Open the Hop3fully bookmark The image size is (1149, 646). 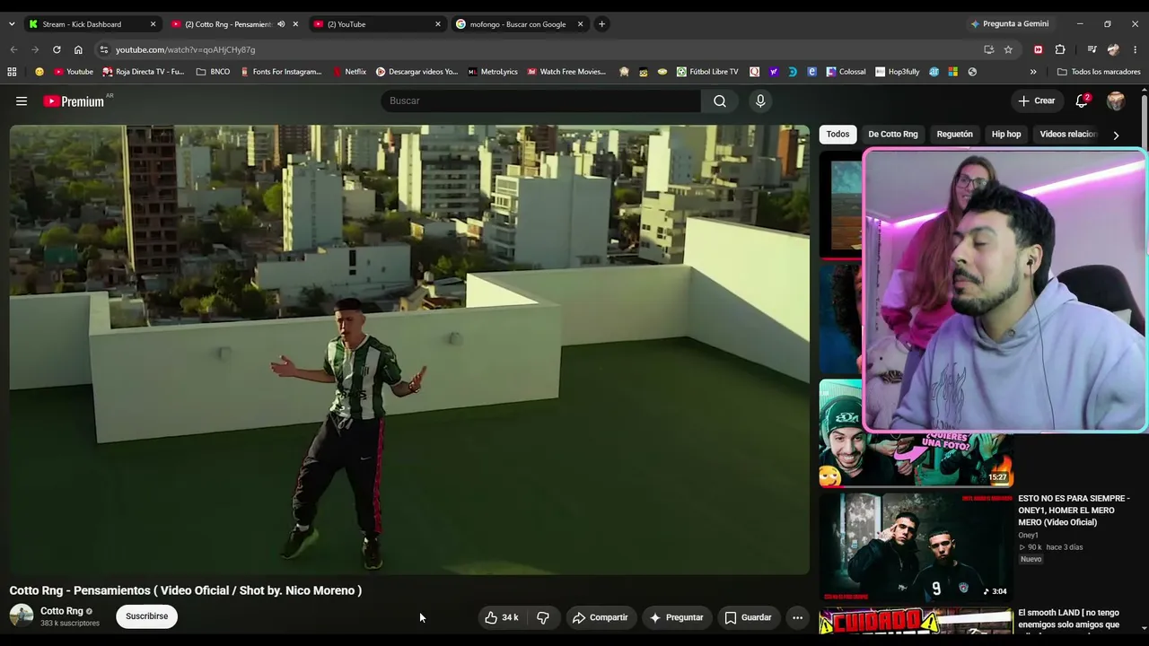[x=897, y=72]
